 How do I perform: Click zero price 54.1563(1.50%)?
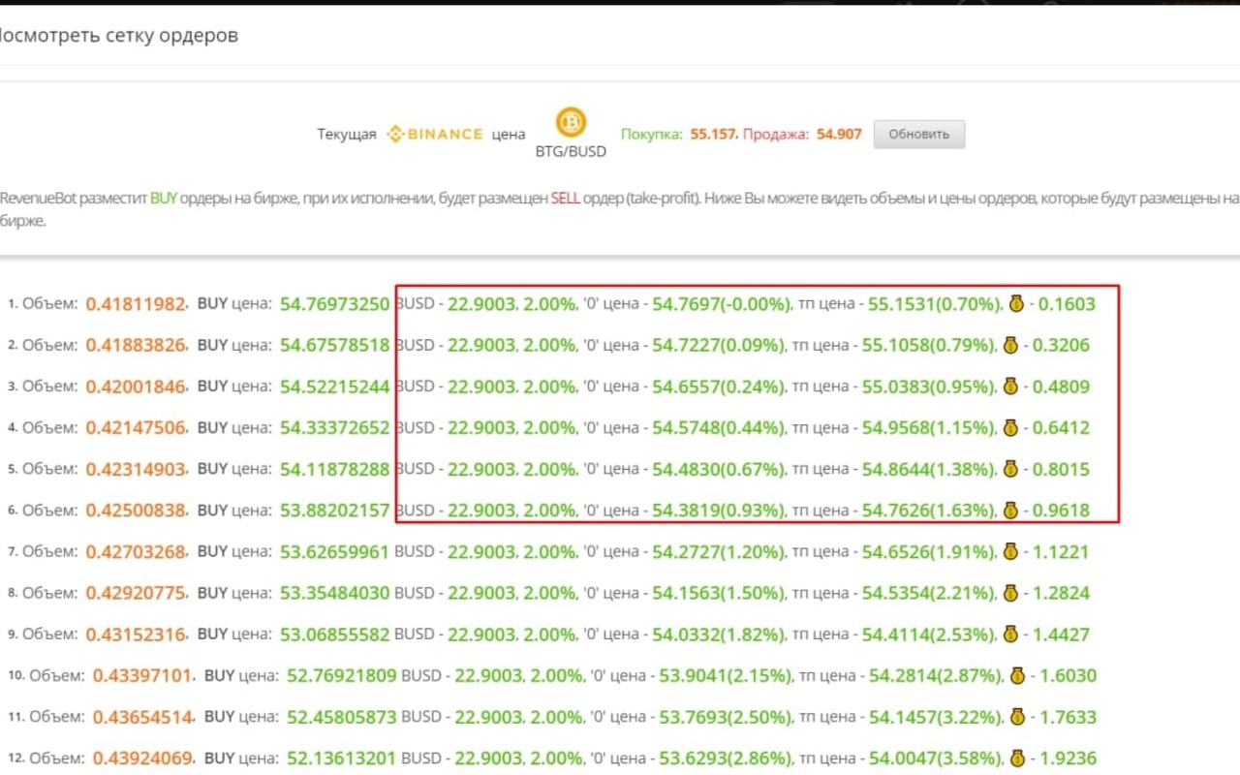pos(718,592)
